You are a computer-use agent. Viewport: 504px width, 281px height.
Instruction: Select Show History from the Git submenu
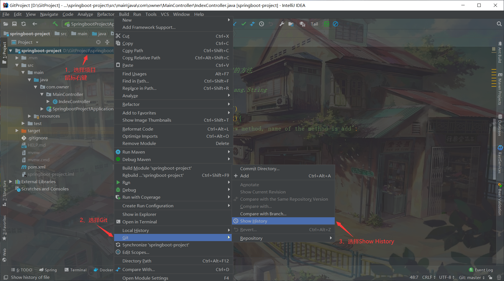(254, 221)
